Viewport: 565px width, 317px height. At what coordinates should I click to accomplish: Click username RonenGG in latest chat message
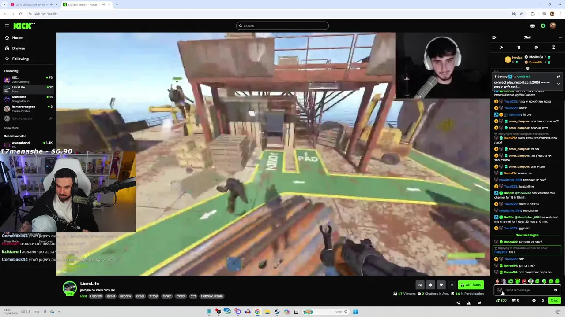click(x=511, y=273)
